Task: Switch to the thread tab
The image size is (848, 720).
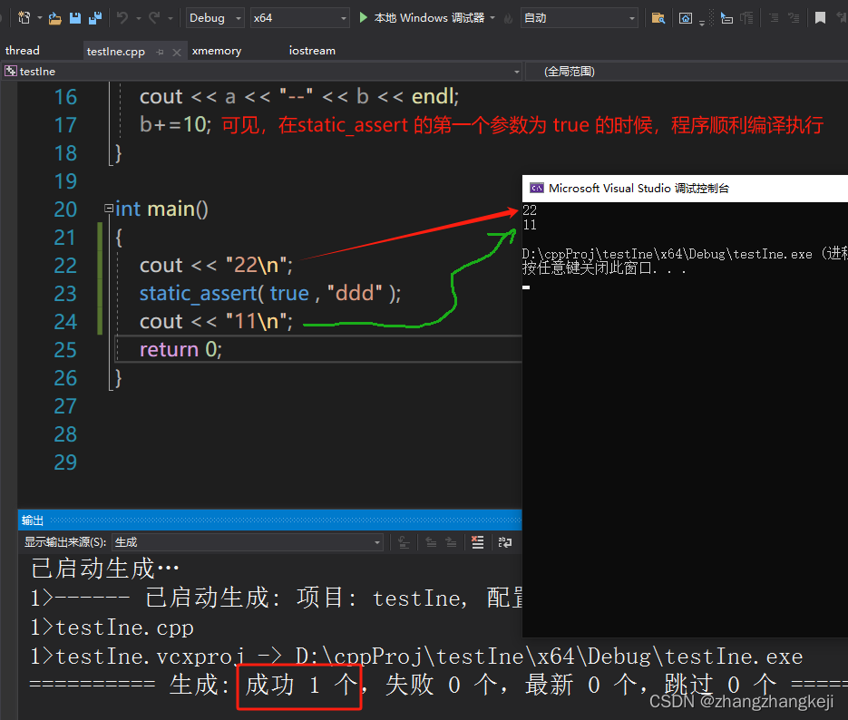Action: [22, 50]
